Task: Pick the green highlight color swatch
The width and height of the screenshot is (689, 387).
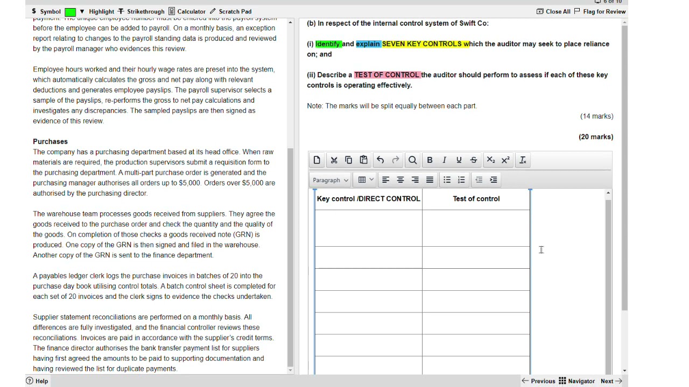Action: tap(70, 12)
